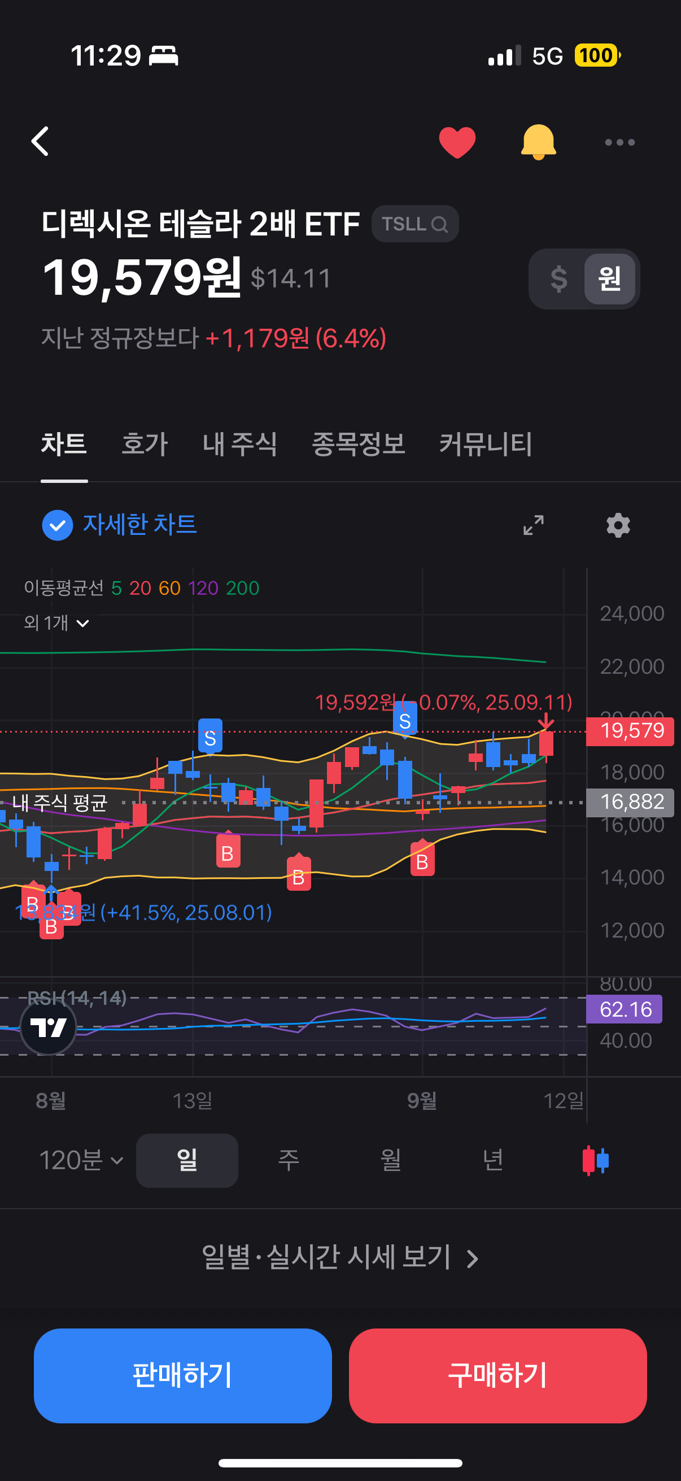This screenshot has height=1481, width=681.
Task: Toggle the candlestick chart type icon
Action: pos(595,1160)
